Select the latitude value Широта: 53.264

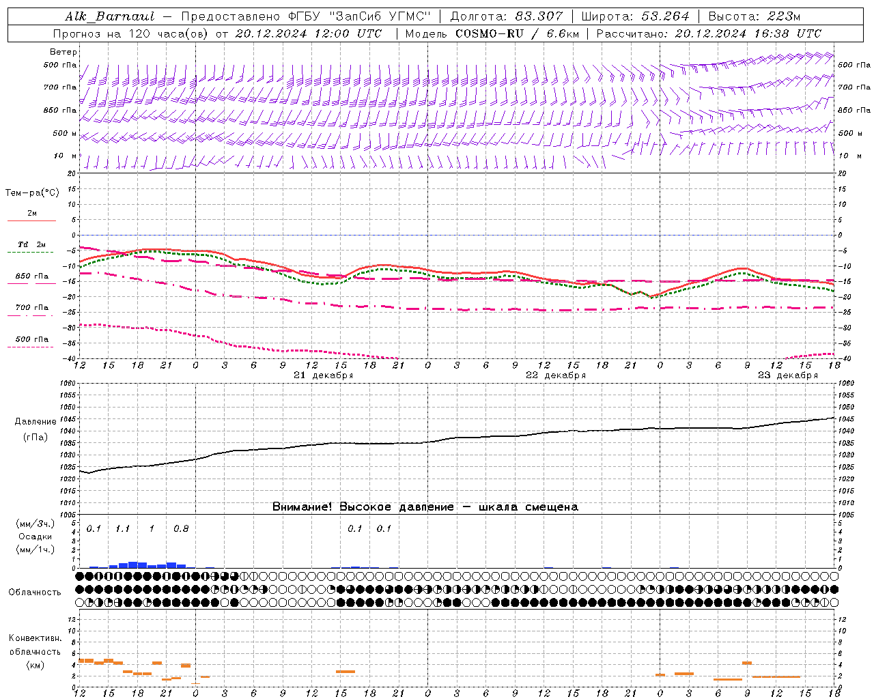[x=636, y=16]
